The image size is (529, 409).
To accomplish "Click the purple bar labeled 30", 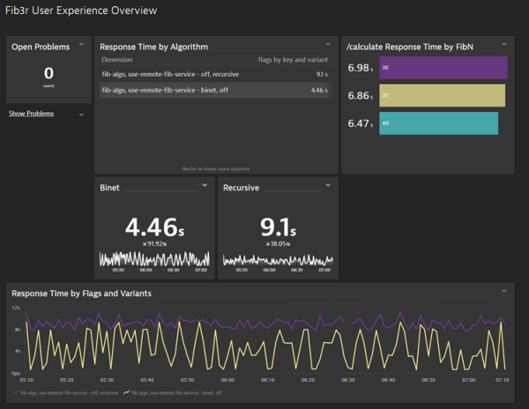I will point(443,68).
